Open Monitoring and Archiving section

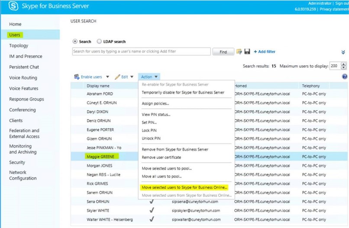pos(23,149)
